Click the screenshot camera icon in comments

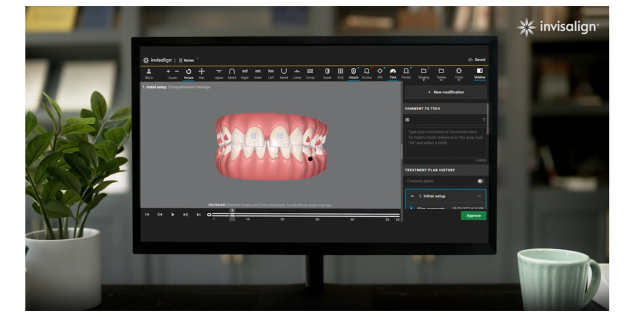click(x=407, y=120)
